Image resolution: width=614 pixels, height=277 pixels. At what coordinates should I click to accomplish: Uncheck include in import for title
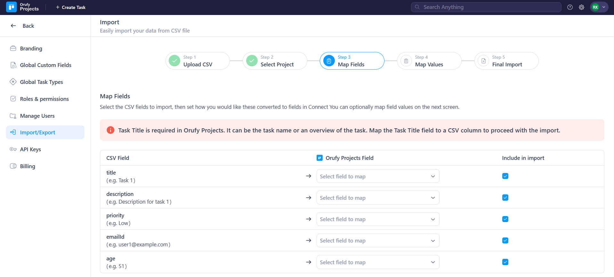[x=505, y=176]
